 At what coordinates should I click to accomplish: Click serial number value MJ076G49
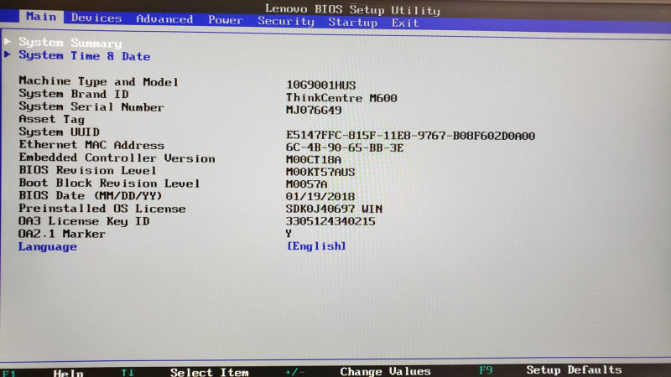[x=314, y=111]
